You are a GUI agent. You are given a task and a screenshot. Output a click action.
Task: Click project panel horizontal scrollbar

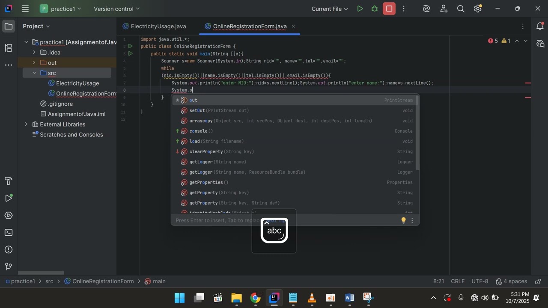coord(41,272)
